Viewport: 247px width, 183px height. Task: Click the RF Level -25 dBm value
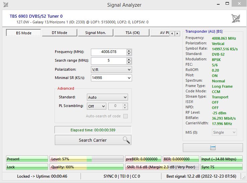219,113
